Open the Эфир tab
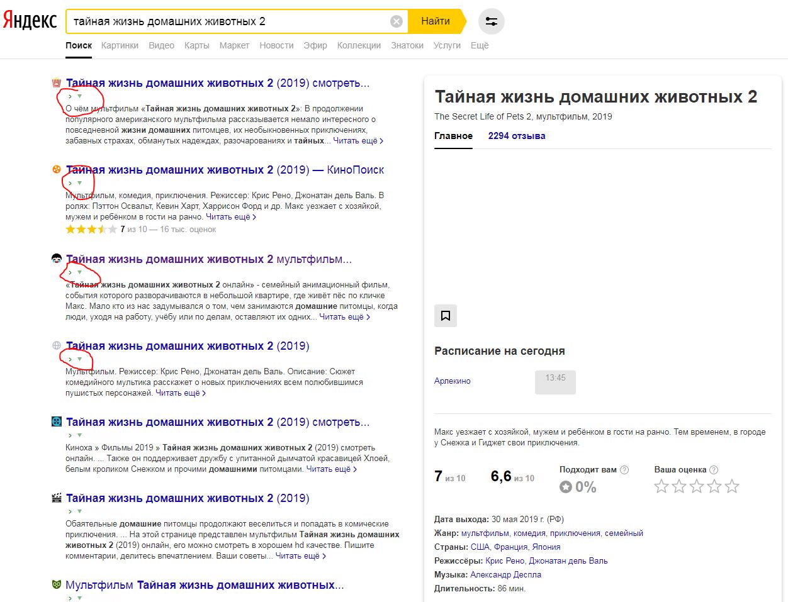The image size is (788, 602). click(x=315, y=45)
